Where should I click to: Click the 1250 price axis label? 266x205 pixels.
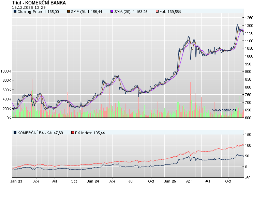pyautogui.click(x=249, y=17)
